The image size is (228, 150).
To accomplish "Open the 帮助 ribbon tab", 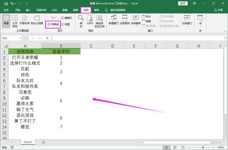I will click(x=97, y=10).
